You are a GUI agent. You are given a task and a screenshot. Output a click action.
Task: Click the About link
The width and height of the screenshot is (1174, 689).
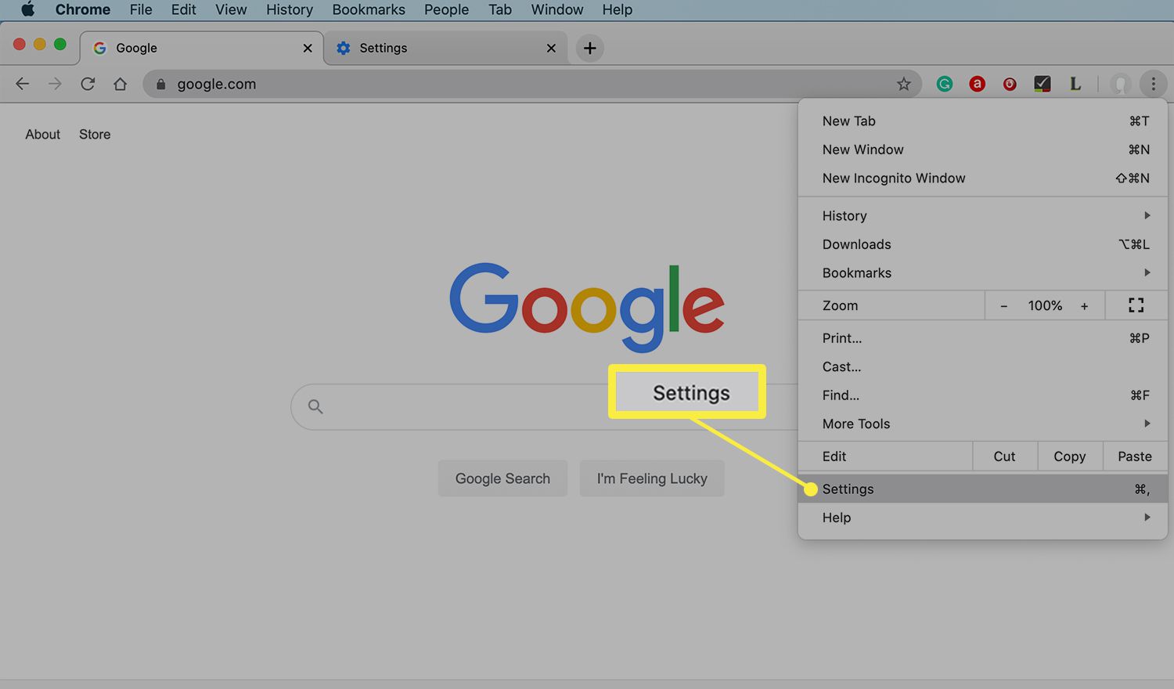click(42, 134)
